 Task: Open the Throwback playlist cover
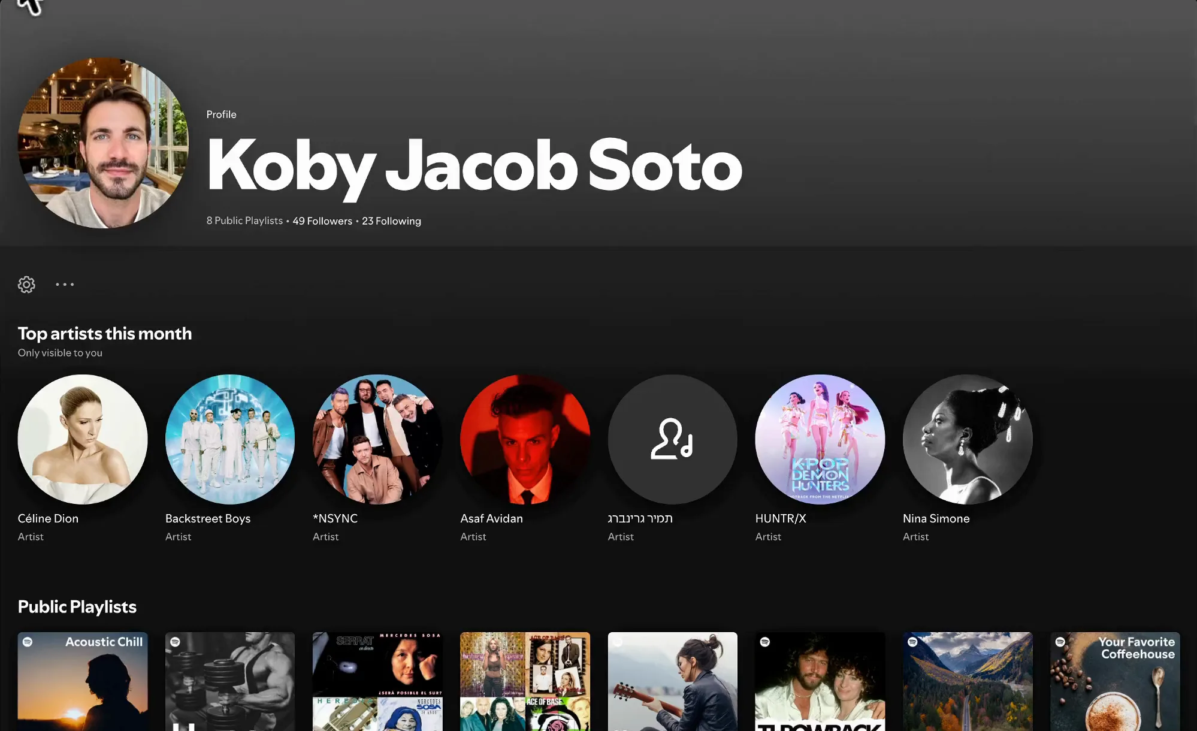[x=820, y=682]
